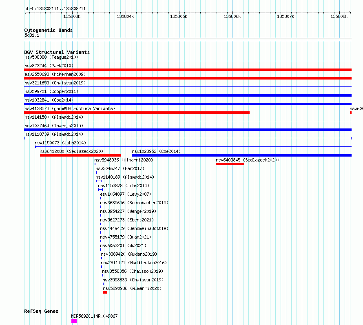This screenshot has width=363, height=325.
Task: Click the nsv1028952 (Coe2014) label
Action: [x=156, y=151]
